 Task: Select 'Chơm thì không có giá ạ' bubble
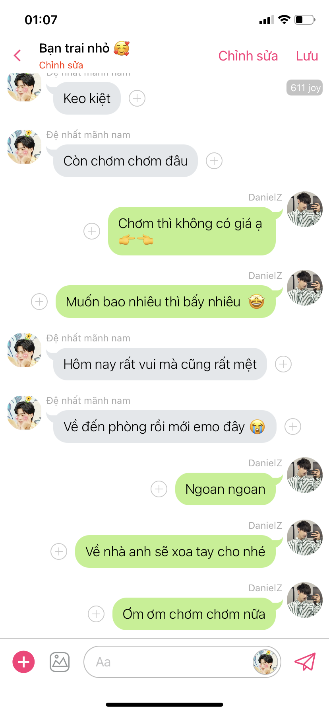click(192, 231)
